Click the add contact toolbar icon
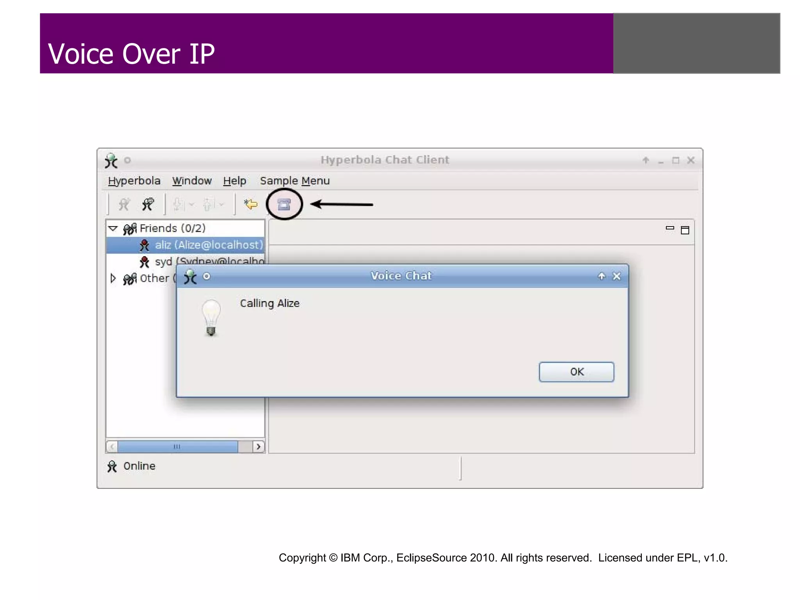Image resolution: width=800 pixels, height=600 pixels. click(124, 204)
